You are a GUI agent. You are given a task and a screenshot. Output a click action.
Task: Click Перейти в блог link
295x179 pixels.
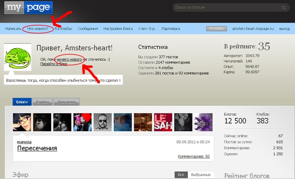[x=54, y=64]
